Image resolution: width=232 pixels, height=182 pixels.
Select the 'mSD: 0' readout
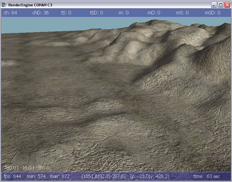tap(213, 13)
